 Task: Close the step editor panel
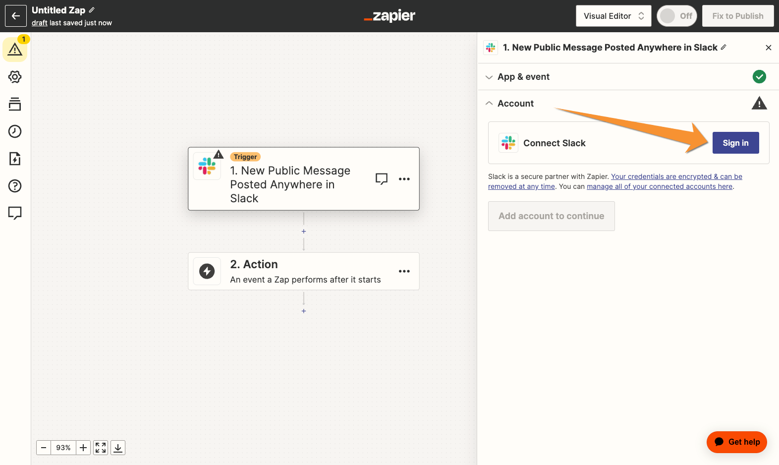[x=769, y=48]
